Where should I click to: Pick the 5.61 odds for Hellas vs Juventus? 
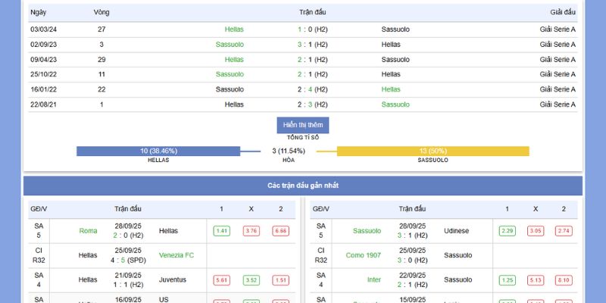coord(222,280)
